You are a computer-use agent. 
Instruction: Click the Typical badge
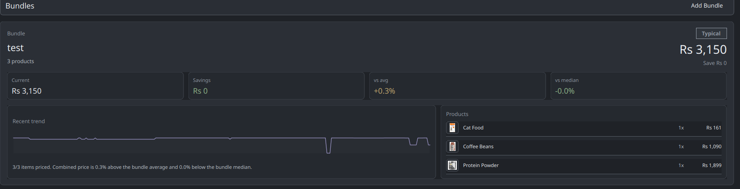click(x=711, y=34)
